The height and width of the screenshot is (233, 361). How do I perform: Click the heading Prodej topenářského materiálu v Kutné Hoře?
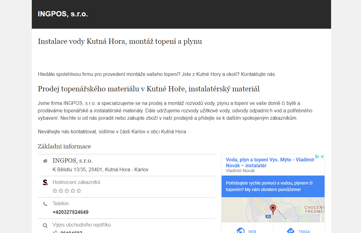click(149, 89)
